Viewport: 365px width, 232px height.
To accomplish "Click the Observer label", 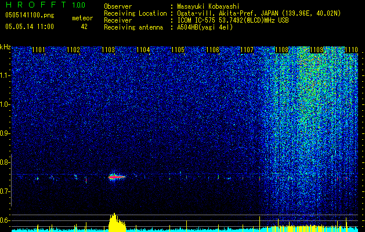I will 118,7.
